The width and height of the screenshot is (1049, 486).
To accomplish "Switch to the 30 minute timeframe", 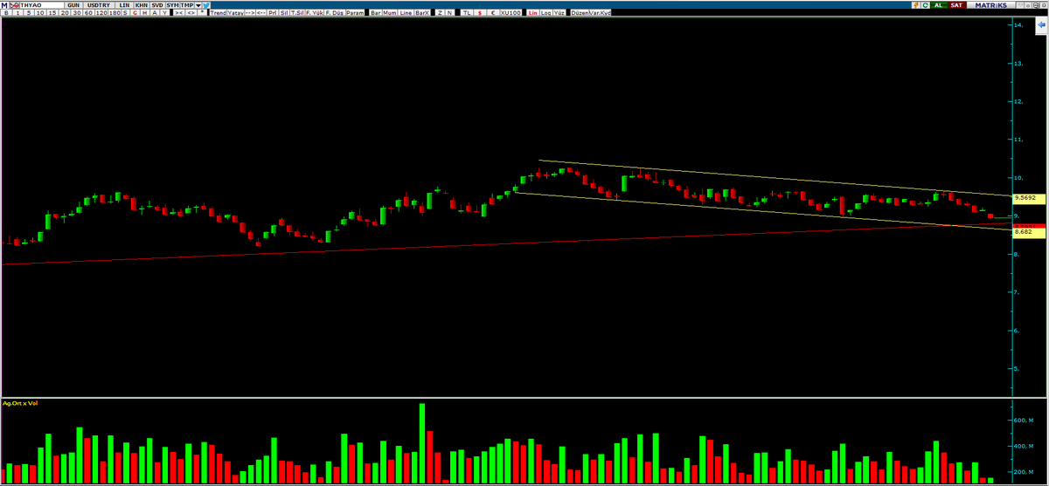I will [77, 13].
